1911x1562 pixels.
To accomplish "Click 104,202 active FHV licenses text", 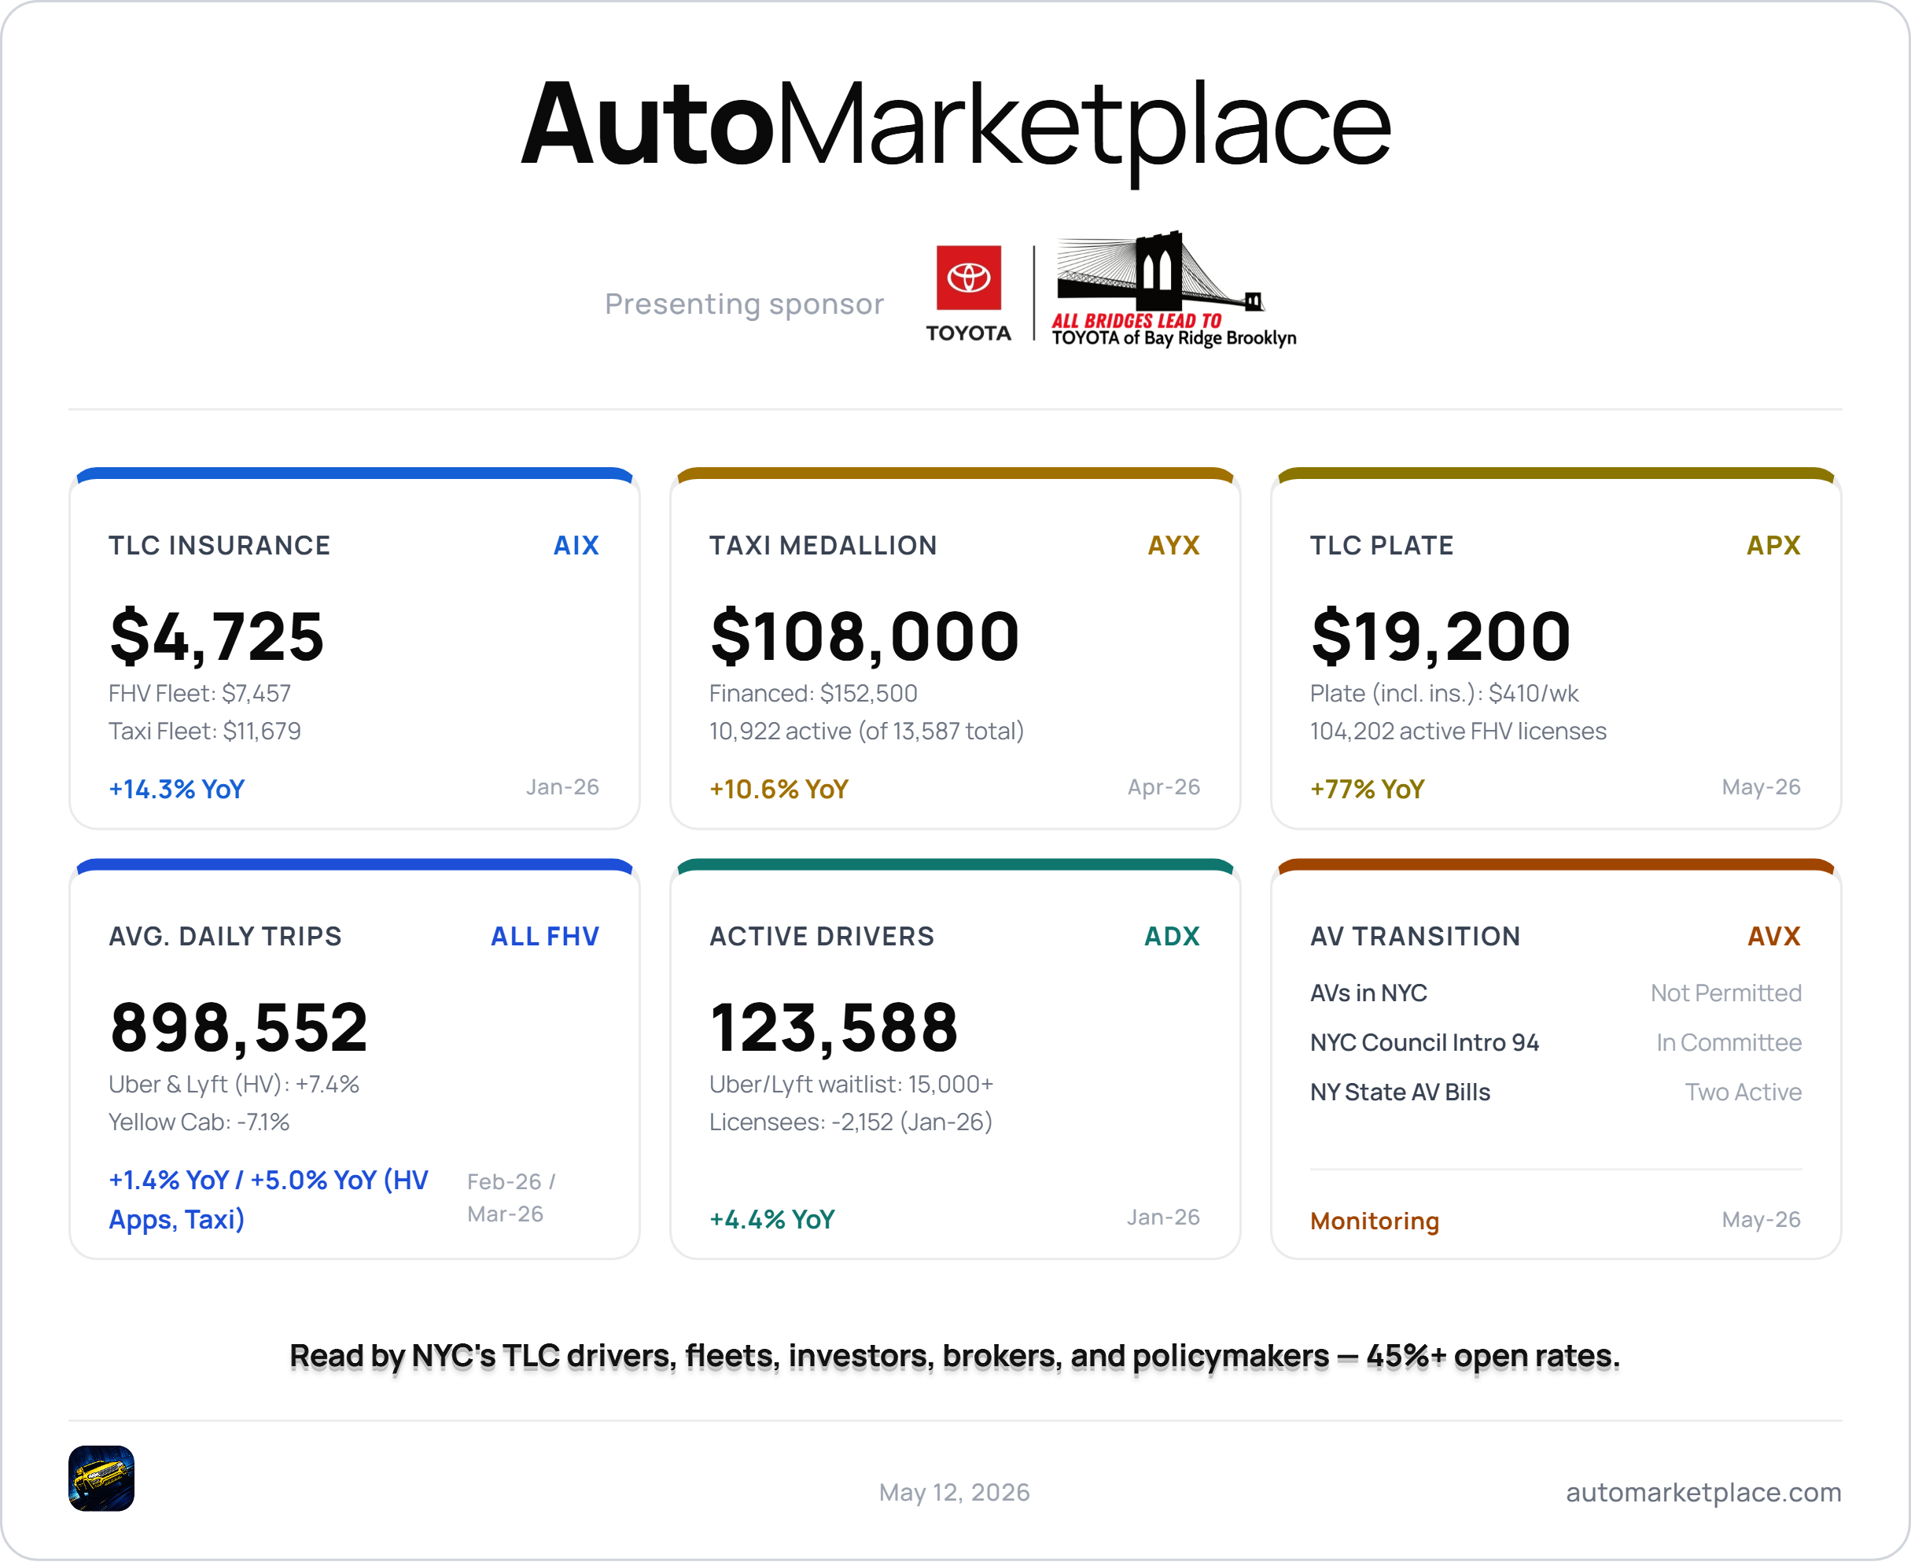I will click(x=1459, y=731).
